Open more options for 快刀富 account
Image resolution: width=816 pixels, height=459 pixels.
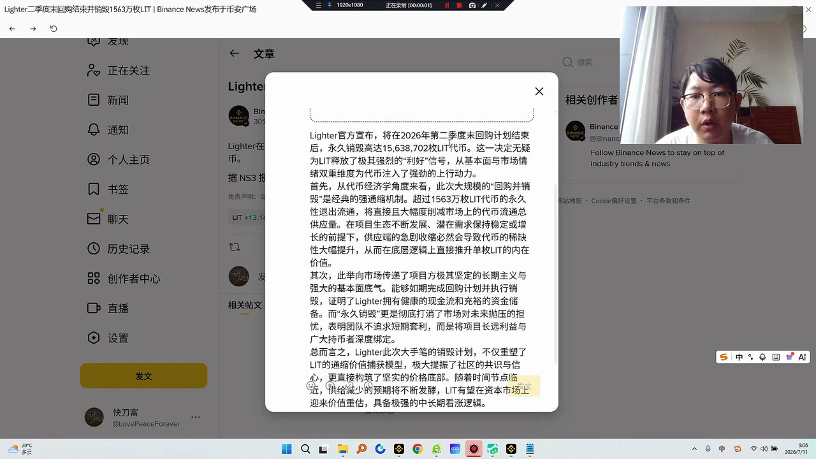point(196,418)
